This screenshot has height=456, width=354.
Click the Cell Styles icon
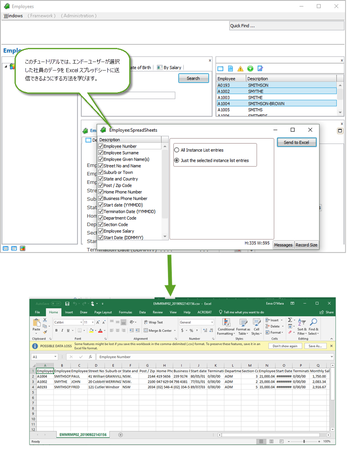(257, 322)
